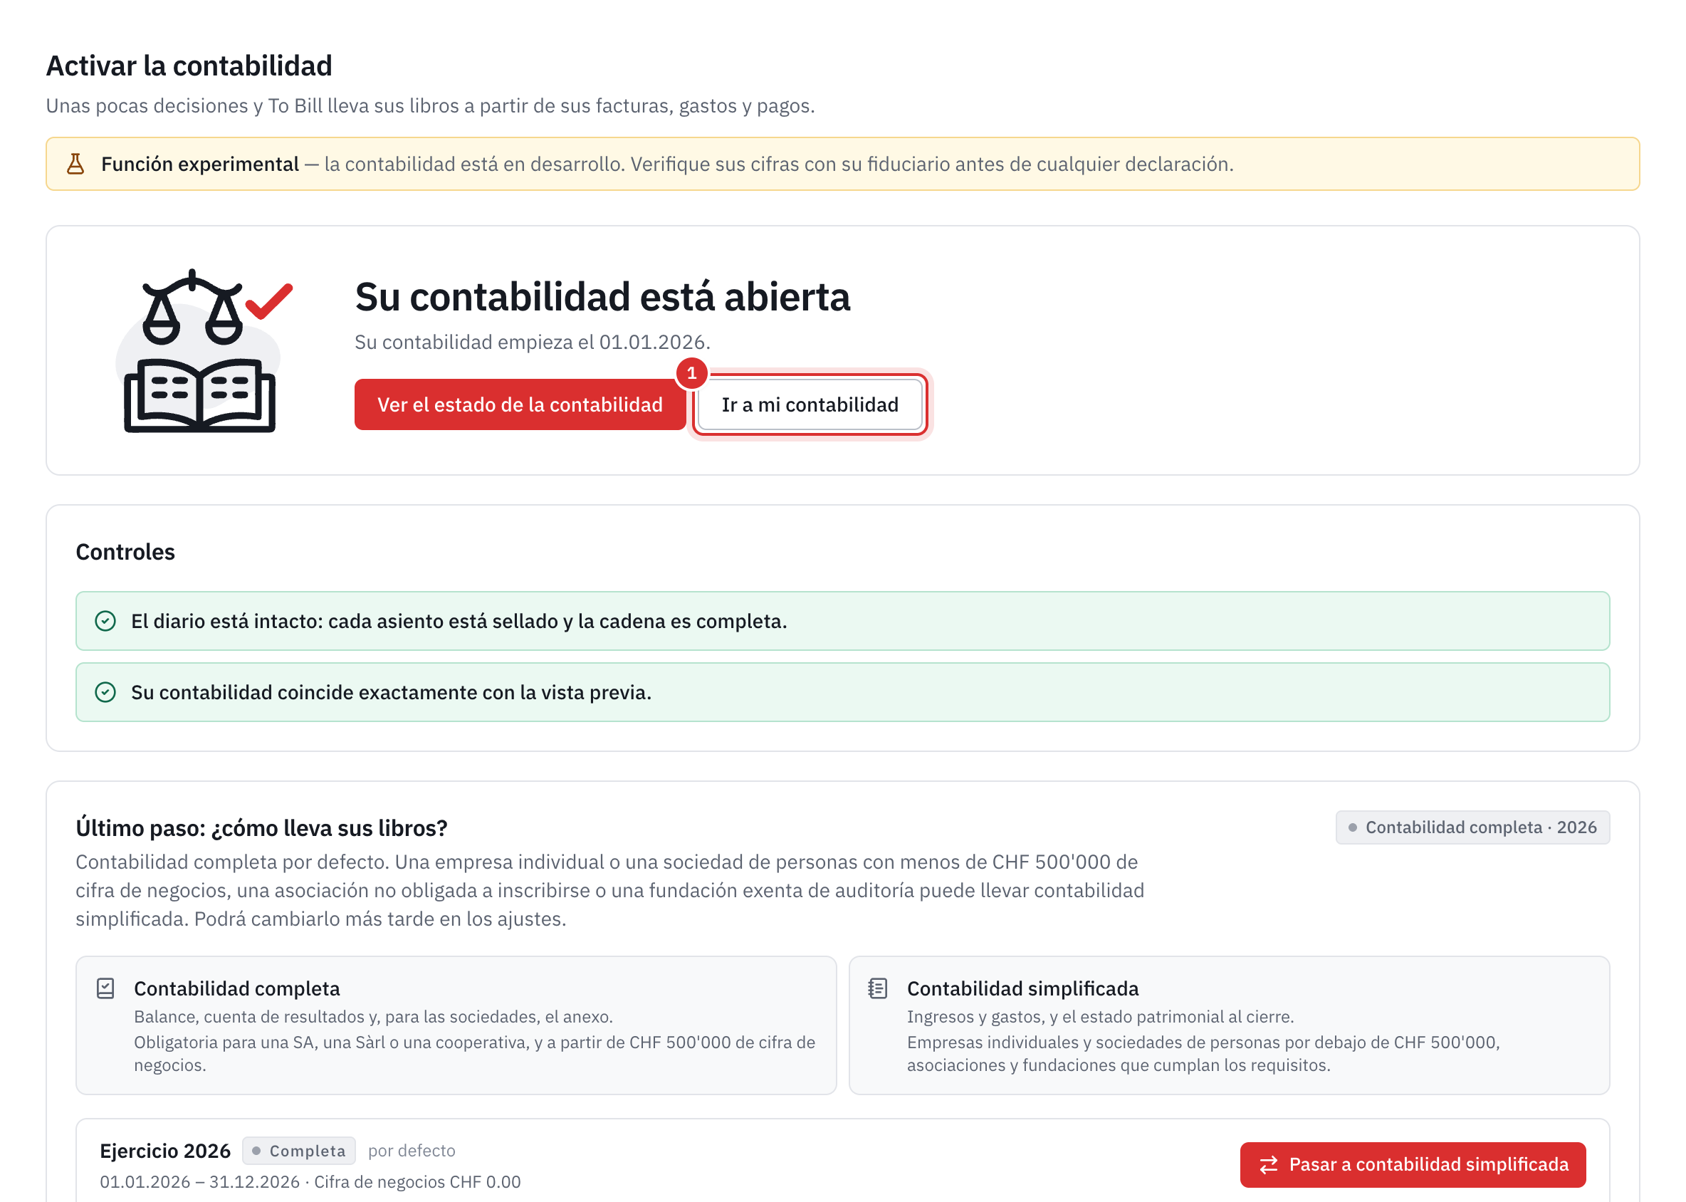Viewport: 1686px width, 1202px height.
Task: Click heading 'Último paso: ¿cómo lleva sus libros?'
Action: point(261,828)
